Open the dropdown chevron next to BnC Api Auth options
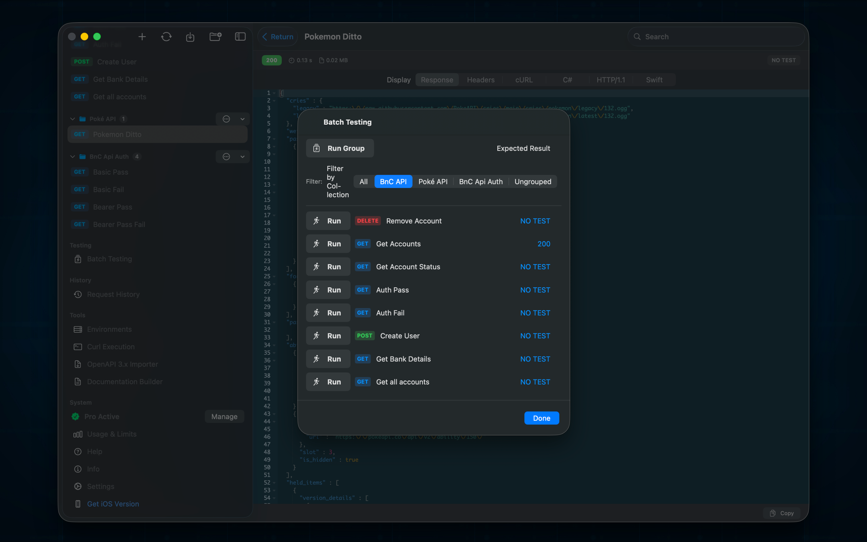The width and height of the screenshot is (867, 542). click(243, 157)
